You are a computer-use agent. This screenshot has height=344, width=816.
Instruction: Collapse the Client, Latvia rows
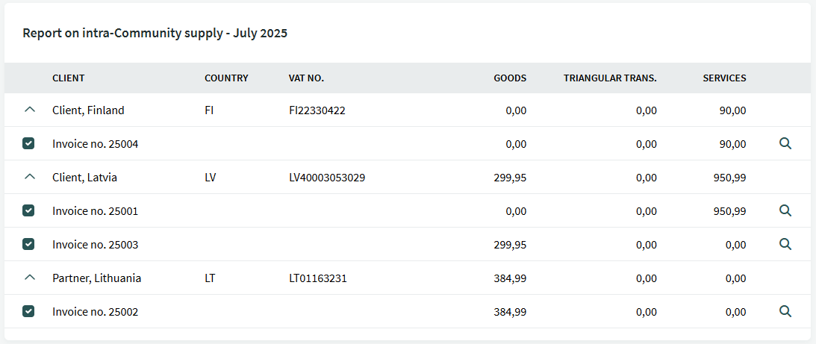[x=29, y=177]
